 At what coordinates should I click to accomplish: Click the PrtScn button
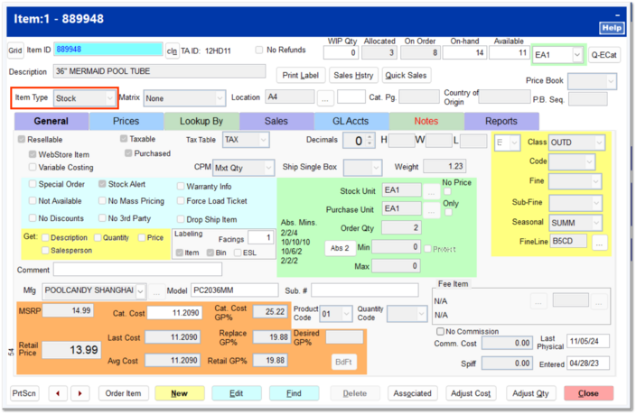coord(24,393)
